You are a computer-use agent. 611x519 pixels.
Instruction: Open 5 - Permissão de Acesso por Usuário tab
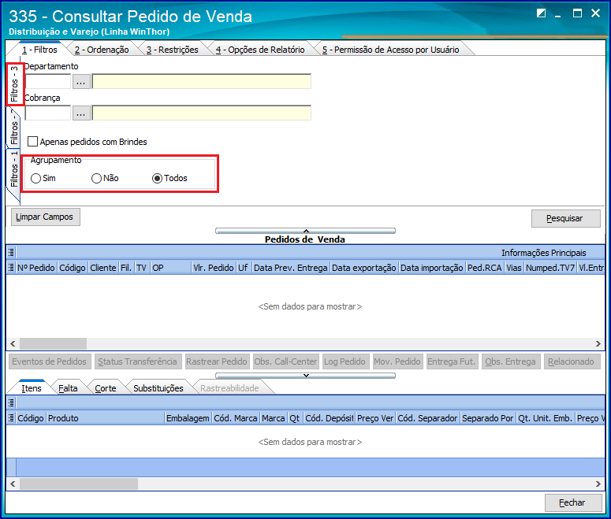coord(391,50)
